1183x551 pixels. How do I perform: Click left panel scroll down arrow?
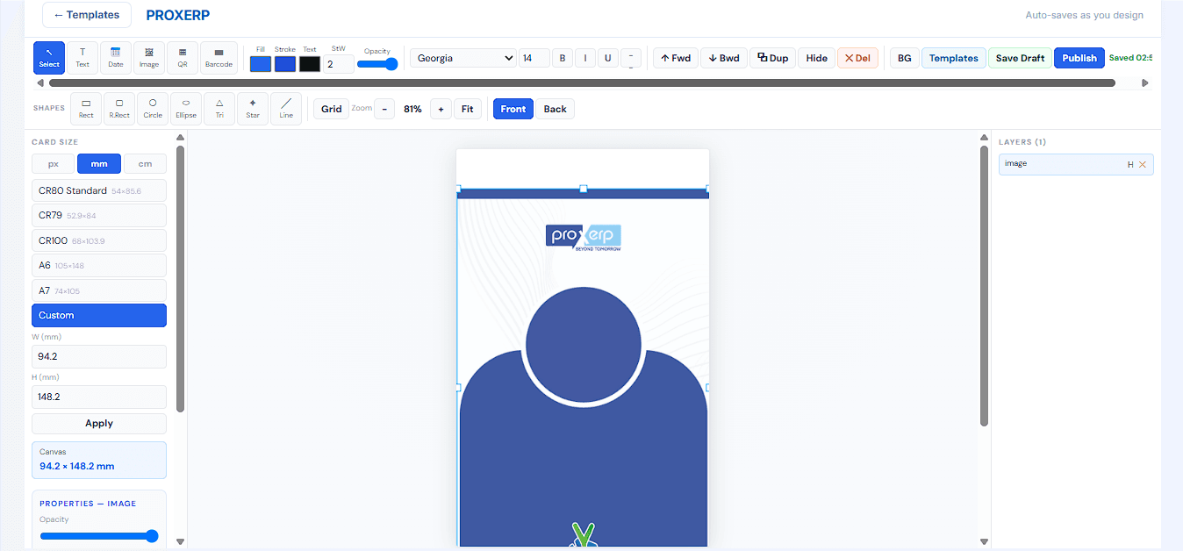180,542
